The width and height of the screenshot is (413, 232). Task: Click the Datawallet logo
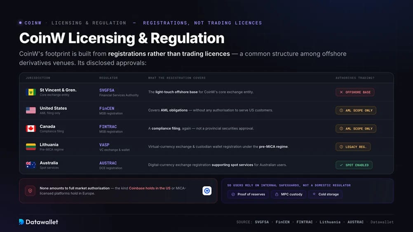tap(38, 222)
